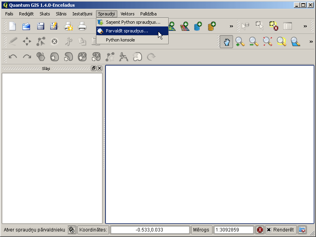Open CRS status icon at bottom right
This screenshot has height=237, width=316.
(302, 230)
